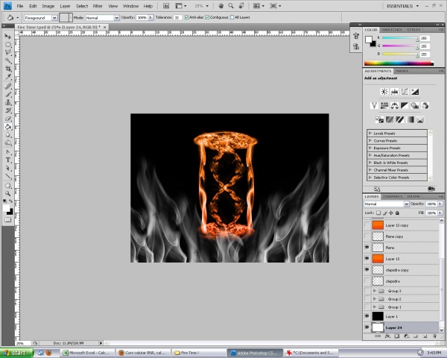447x358 pixels.
Task: Select the Magic Wand tool
Action: coord(7,61)
